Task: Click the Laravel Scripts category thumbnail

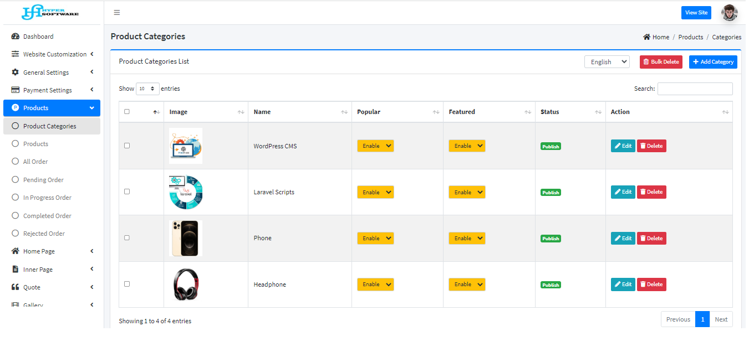Action: 186,192
